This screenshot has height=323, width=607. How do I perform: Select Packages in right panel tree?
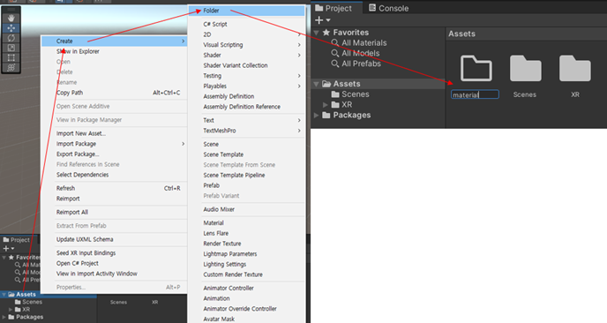click(x=347, y=115)
